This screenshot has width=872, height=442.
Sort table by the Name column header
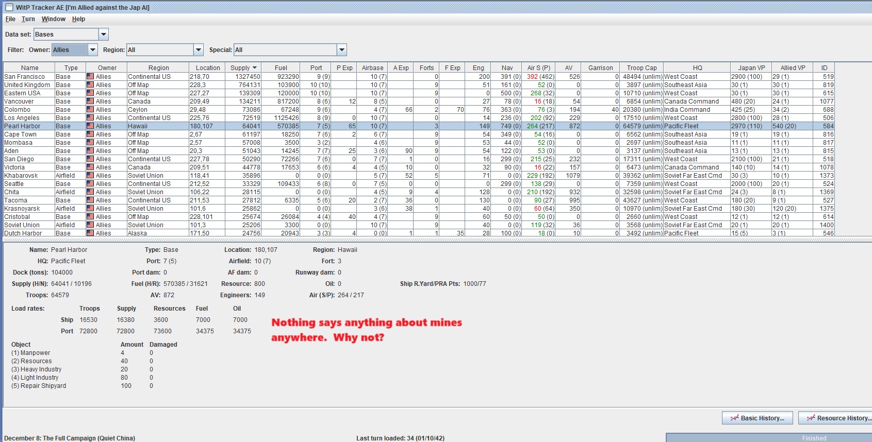point(29,68)
